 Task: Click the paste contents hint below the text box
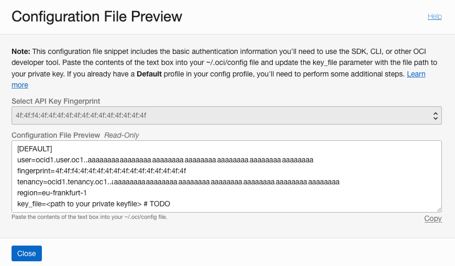(89, 217)
